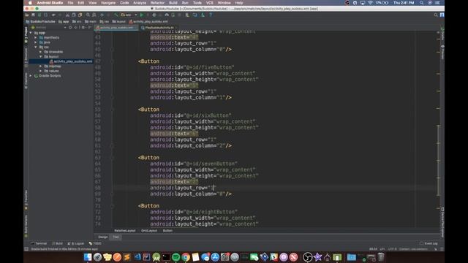This screenshot has width=468, height=263.
Task: Expand the drawable folder
Action: (x=41, y=52)
